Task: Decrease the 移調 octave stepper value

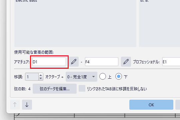Action: click(x=41, y=78)
